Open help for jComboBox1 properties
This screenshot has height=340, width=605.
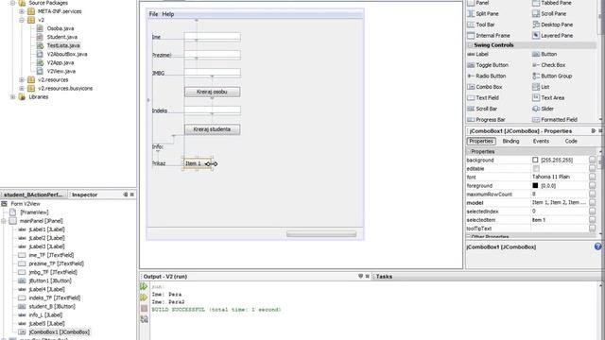[x=598, y=246]
